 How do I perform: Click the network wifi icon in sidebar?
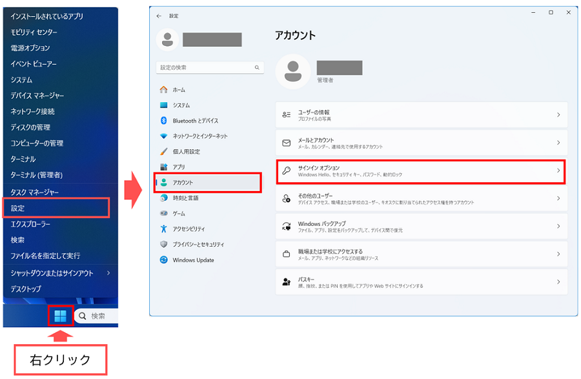click(x=163, y=136)
